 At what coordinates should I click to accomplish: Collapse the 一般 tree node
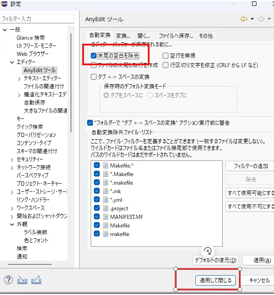5,30
